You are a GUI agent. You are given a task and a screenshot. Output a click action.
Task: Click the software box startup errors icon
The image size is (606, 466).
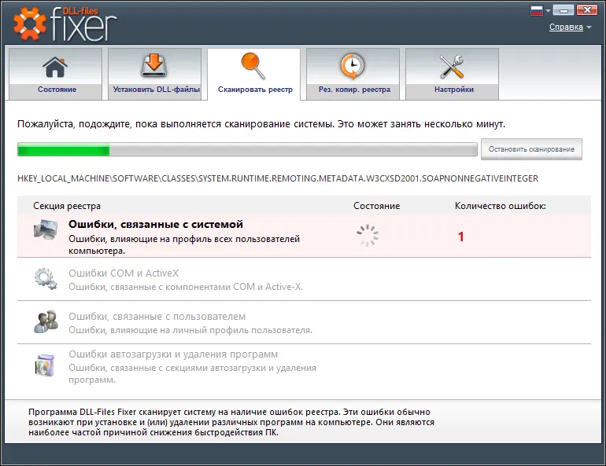tap(44, 365)
